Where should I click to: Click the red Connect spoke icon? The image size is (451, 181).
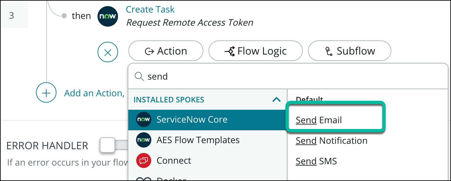coord(143,160)
